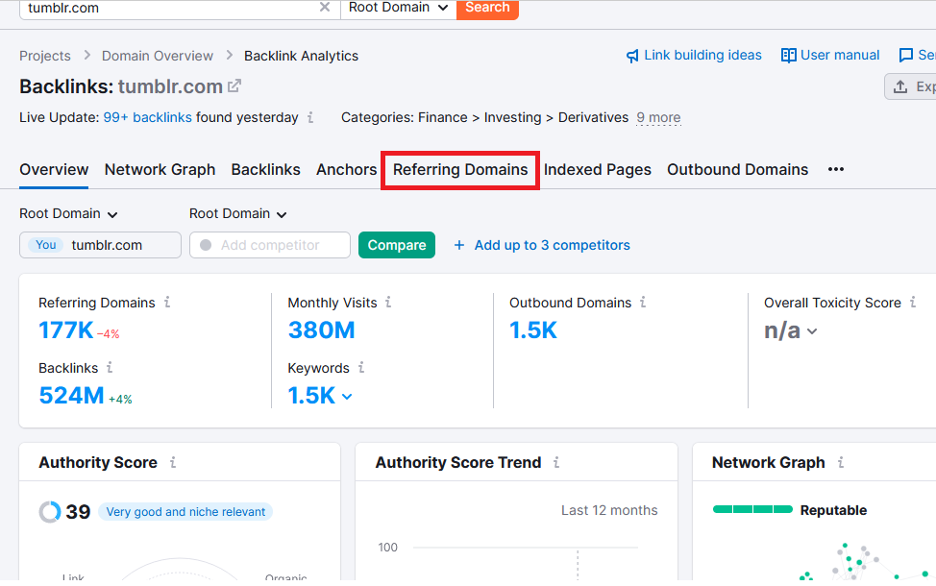The width and height of the screenshot is (936, 586).
Task: Open the 177K referring domains value
Action: [65, 330]
